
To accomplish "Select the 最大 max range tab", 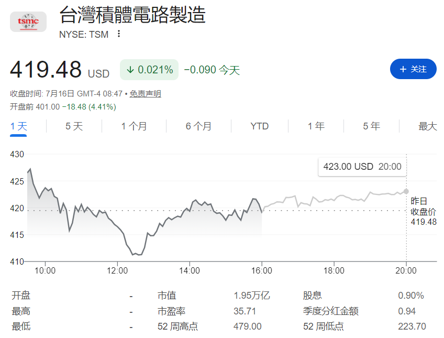I will [x=428, y=126].
